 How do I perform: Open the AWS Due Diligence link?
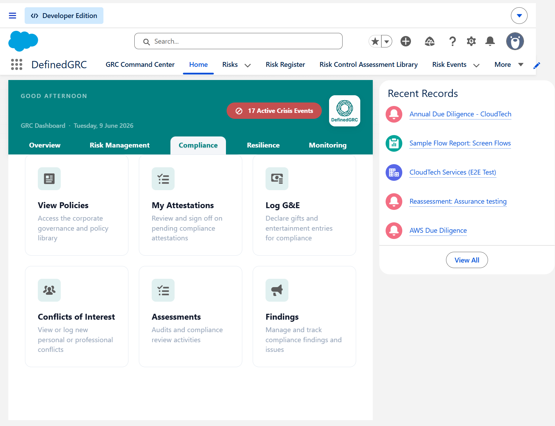[438, 230]
